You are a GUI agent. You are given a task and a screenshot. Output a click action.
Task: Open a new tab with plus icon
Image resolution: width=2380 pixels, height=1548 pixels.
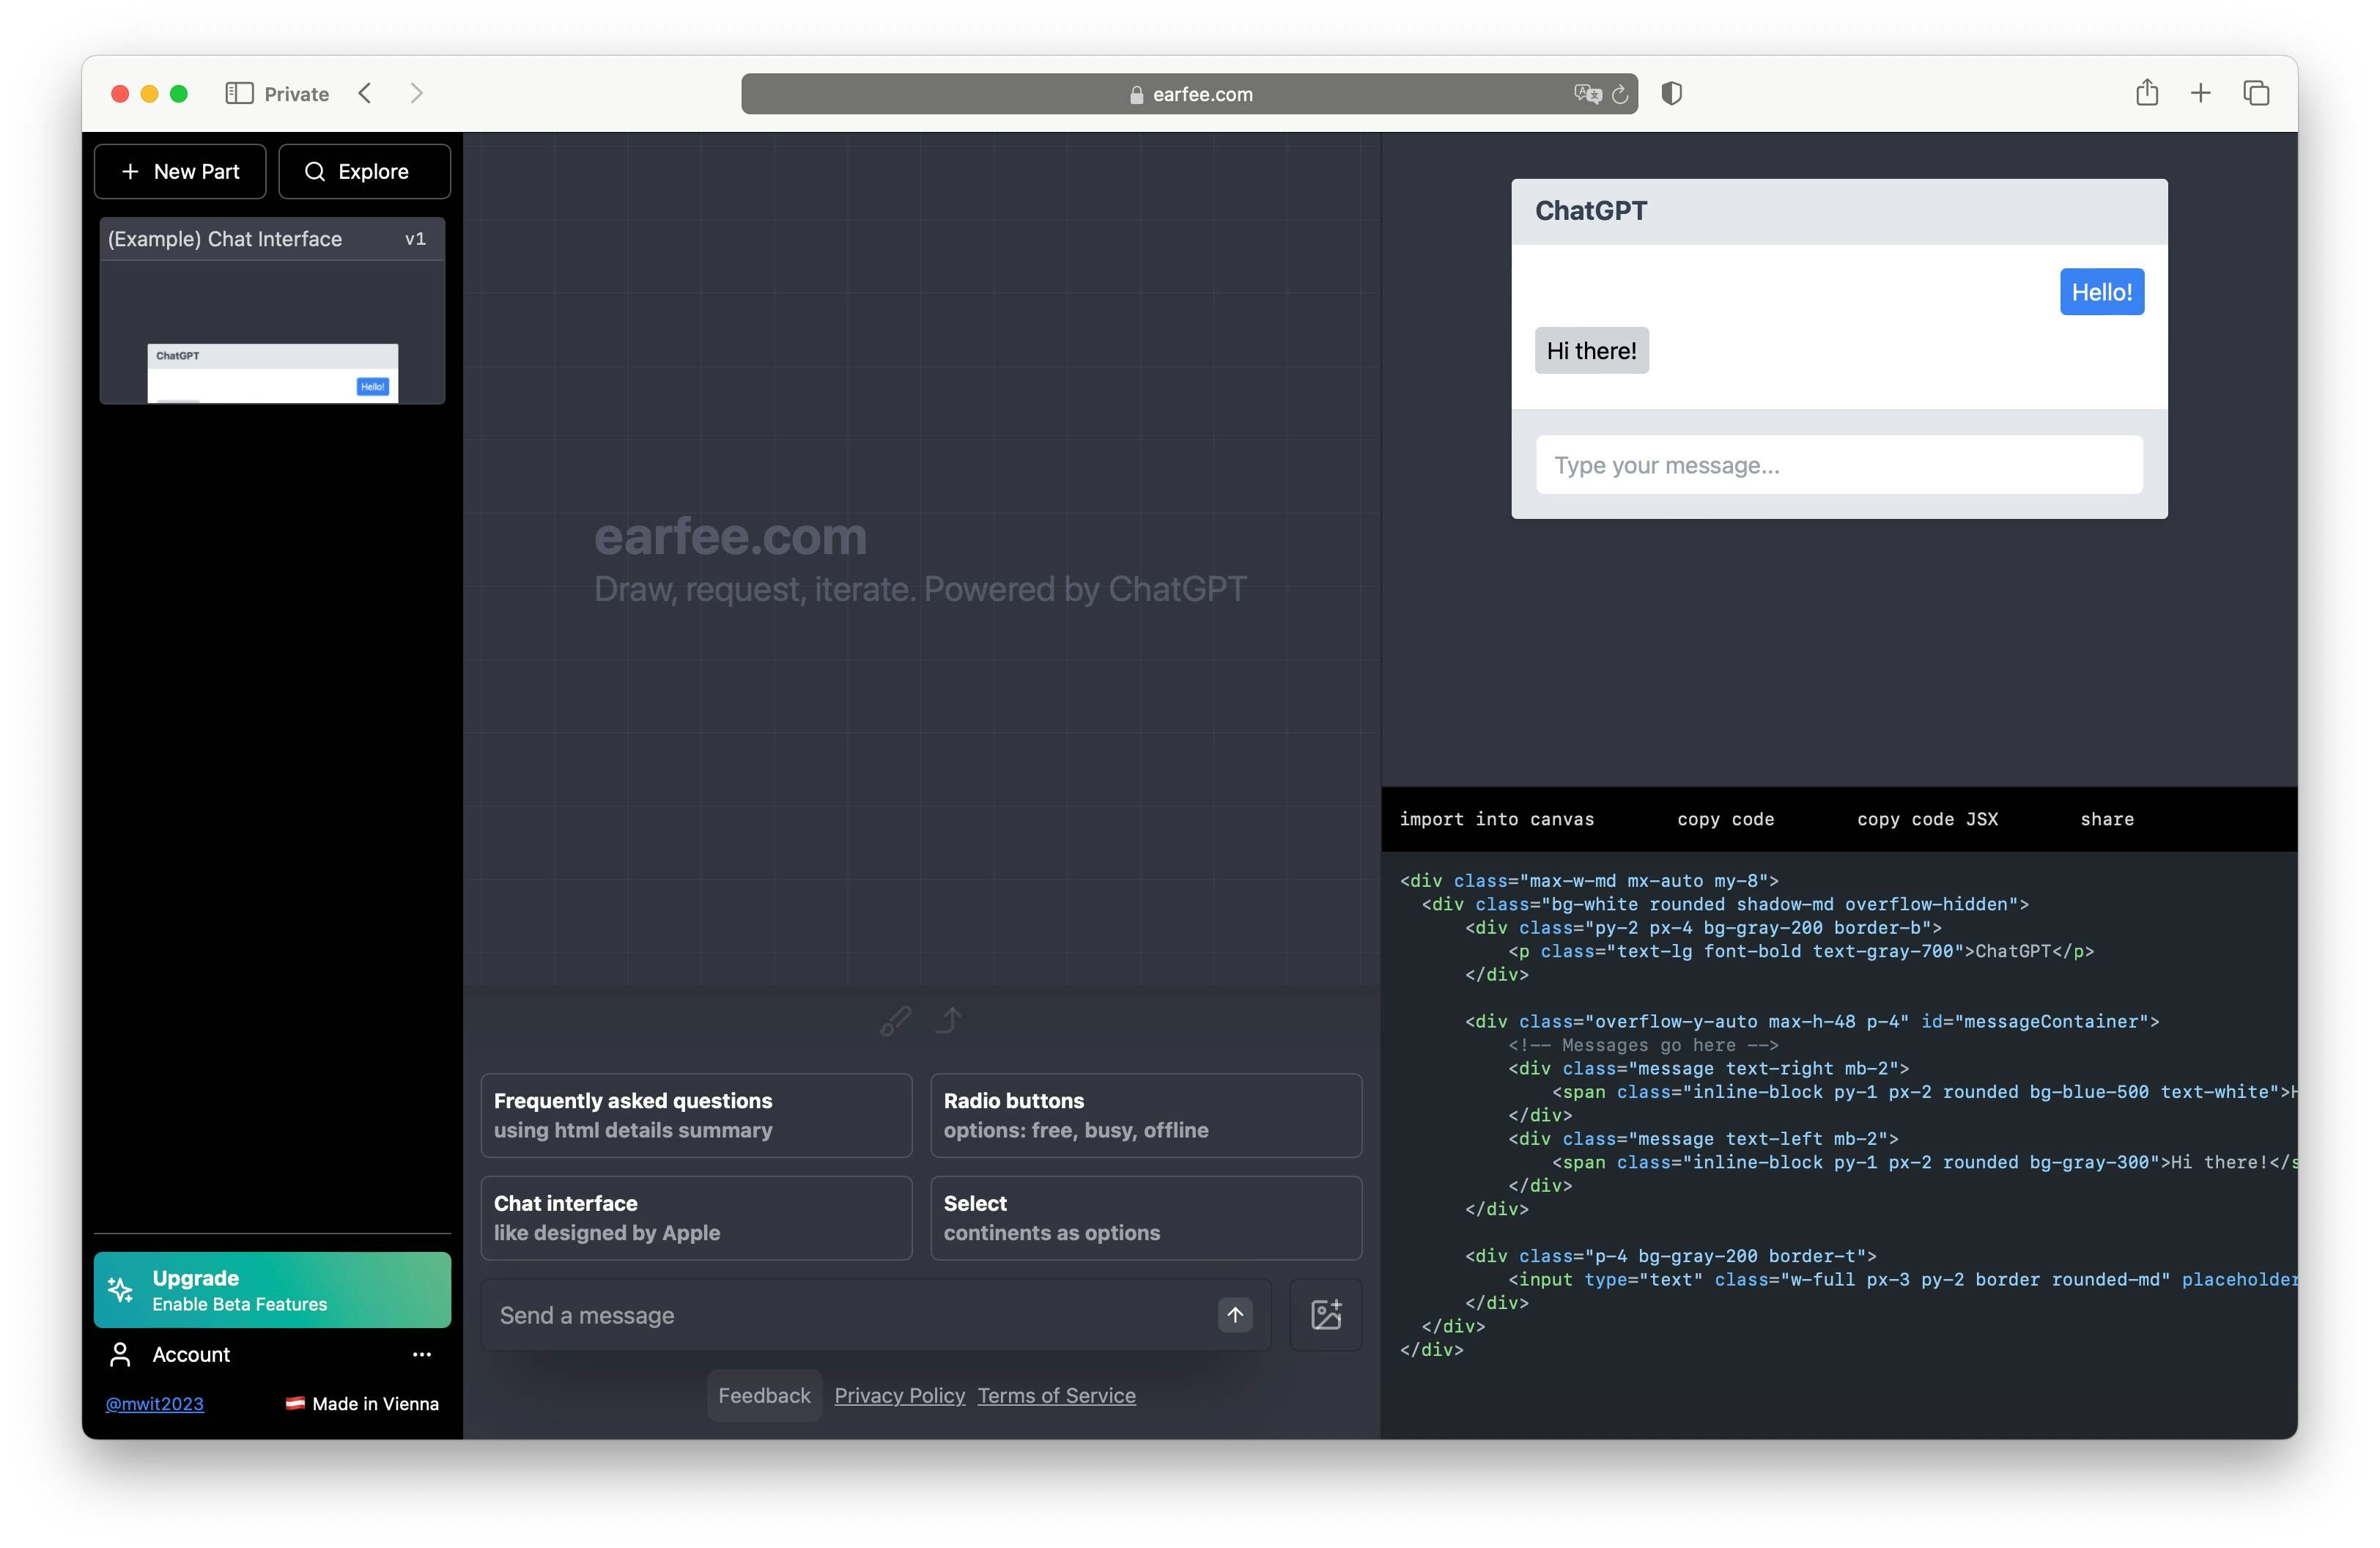click(2201, 94)
